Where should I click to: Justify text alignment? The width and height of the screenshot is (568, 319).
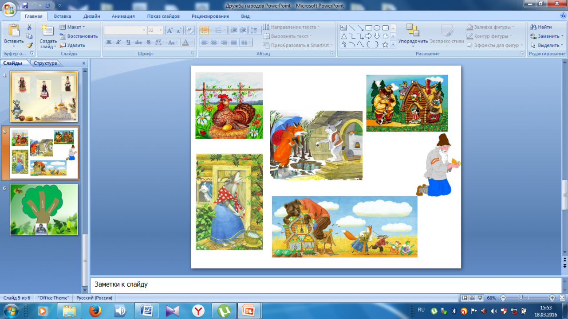(x=233, y=43)
